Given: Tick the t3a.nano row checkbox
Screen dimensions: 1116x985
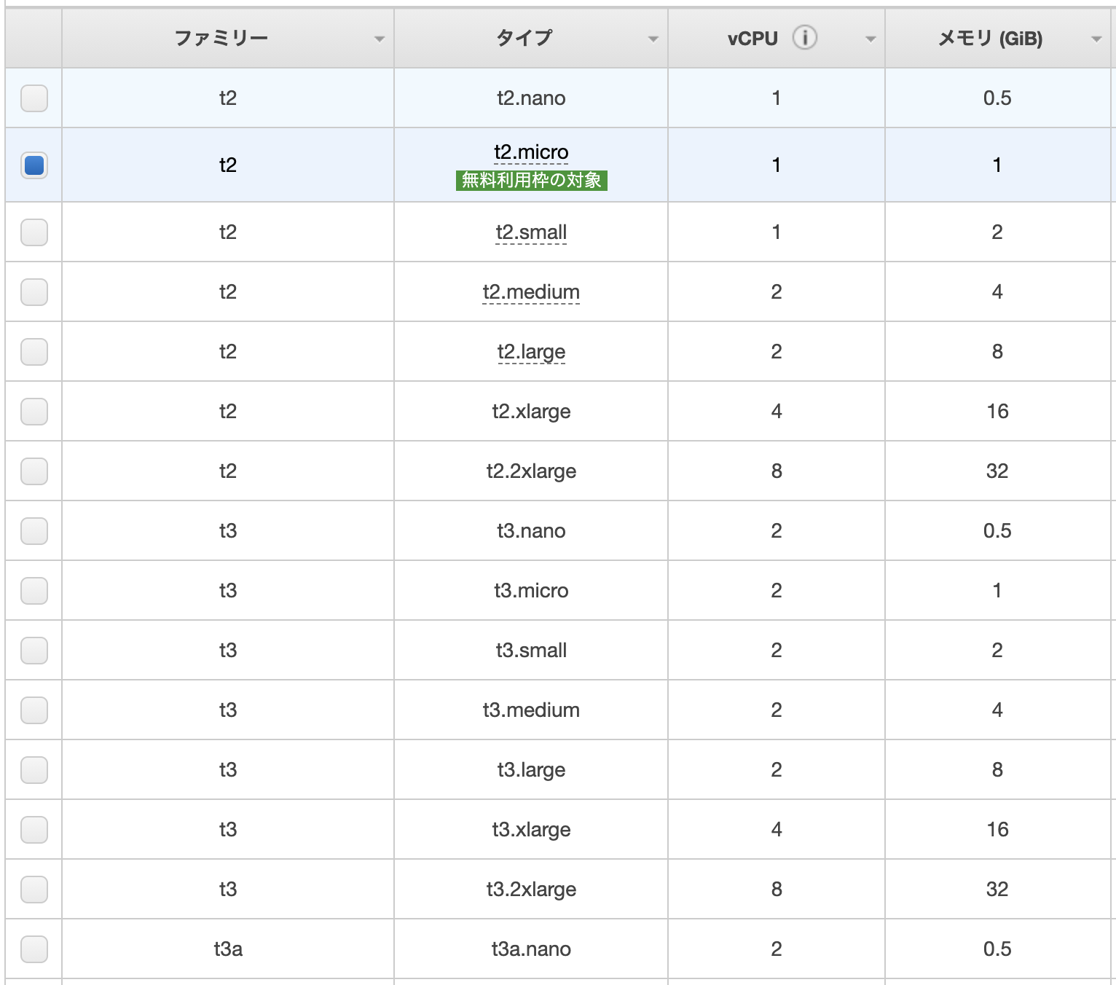Looking at the screenshot, I should click(34, 949).
